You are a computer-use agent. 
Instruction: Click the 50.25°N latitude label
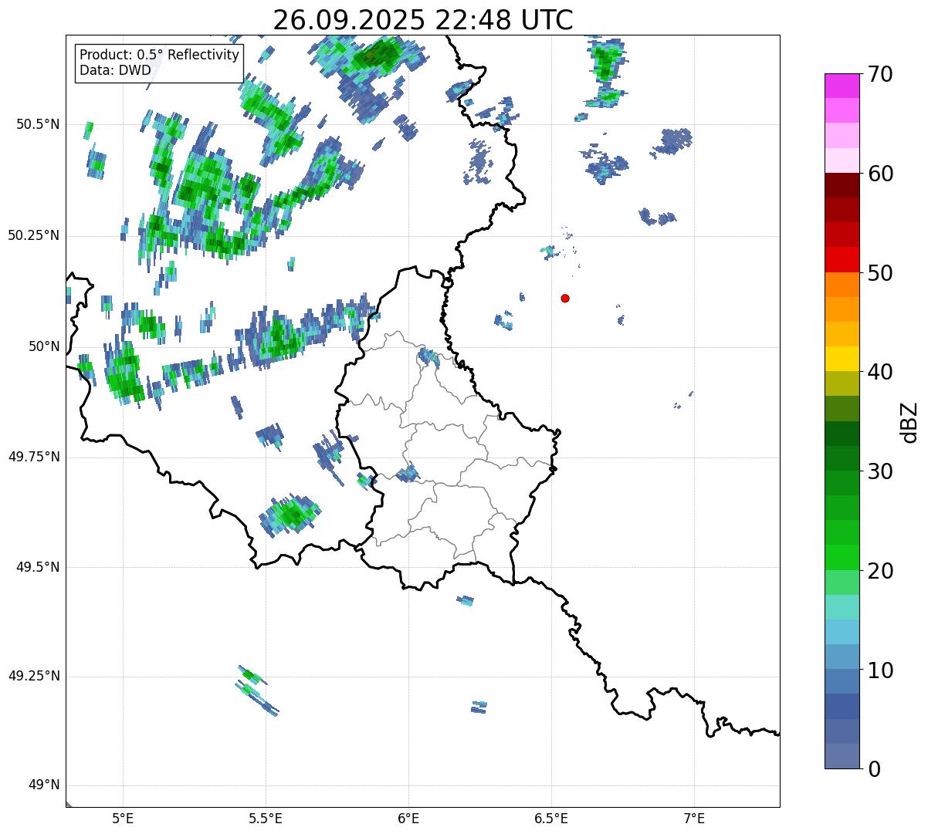coord(34,235)
